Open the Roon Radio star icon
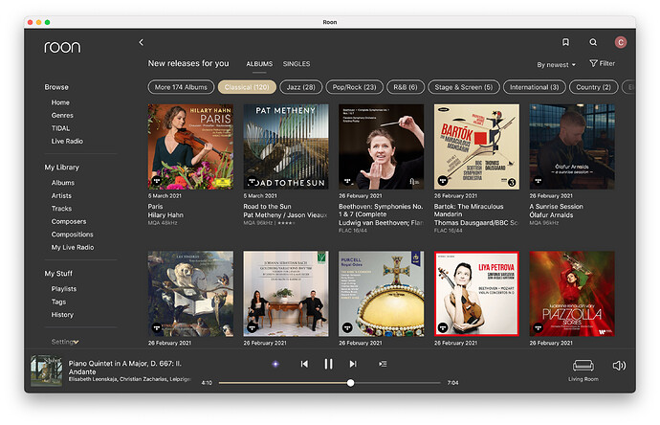The width and height of the screenshot is (660, 425). [x=275, y=364]
